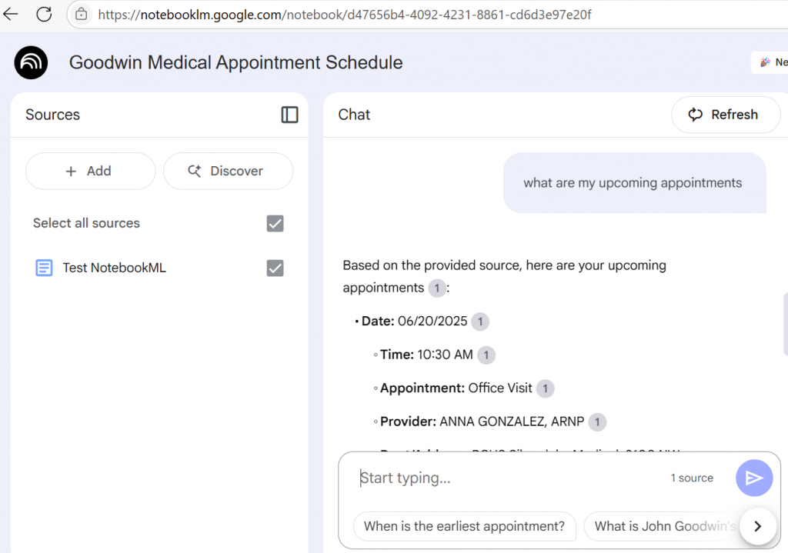Open Test NotebookML document icon
The height and width of the screenshot is (553, 788).
pyautogui.click(x=45, y=268)
